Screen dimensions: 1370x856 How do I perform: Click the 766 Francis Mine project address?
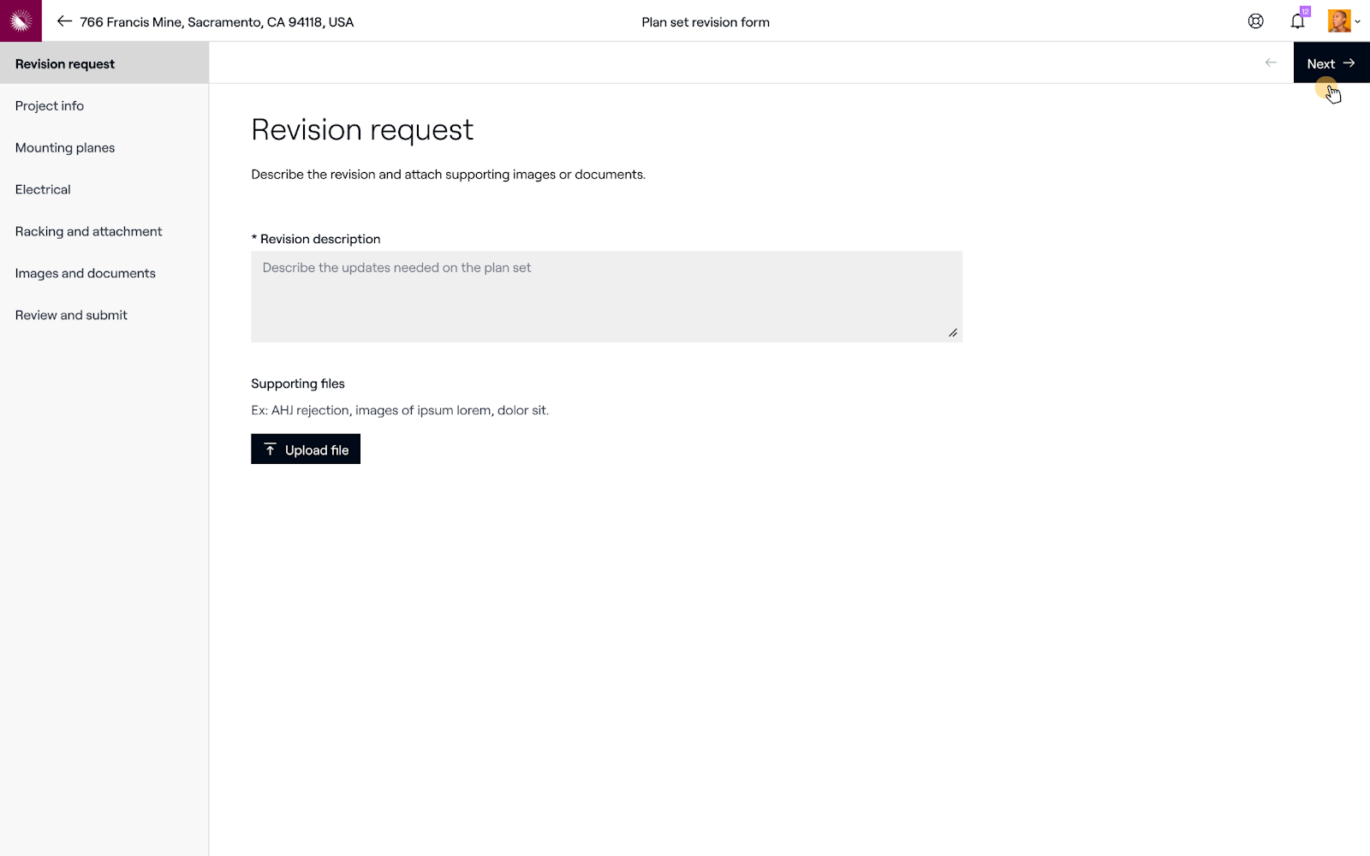(217, 22)
